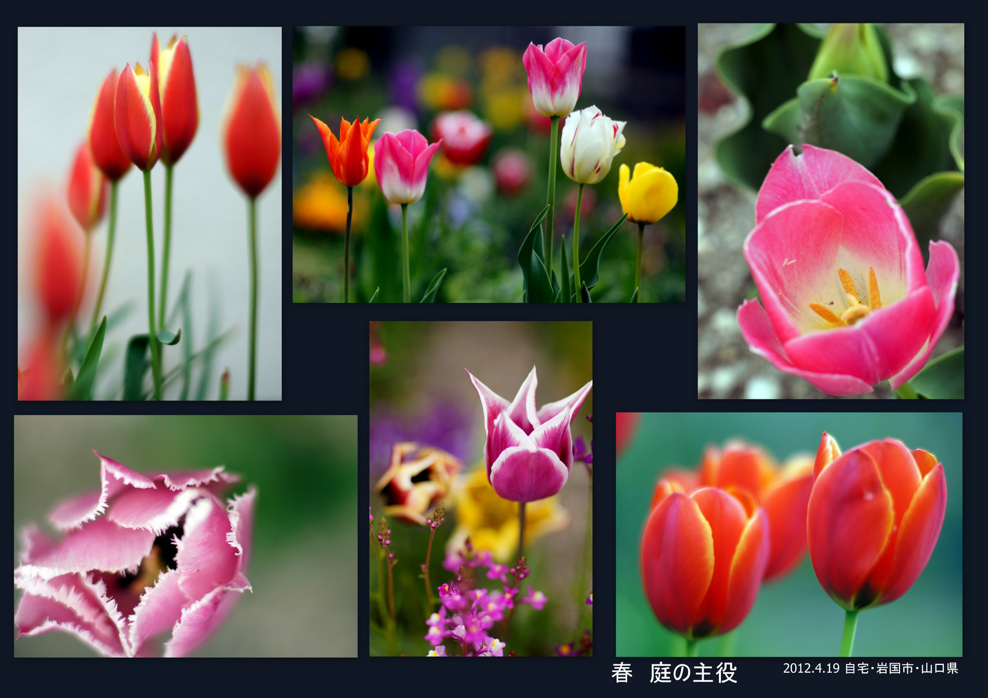Viewport: 988px width, 698px height.
Task: Click the title text 春 庭の主役
Action: coord(674,673)
